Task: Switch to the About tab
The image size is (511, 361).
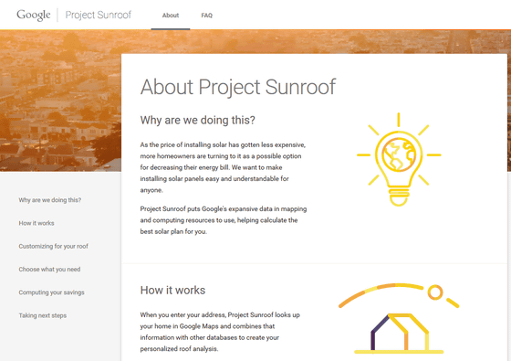Action: tap(171, 16)
